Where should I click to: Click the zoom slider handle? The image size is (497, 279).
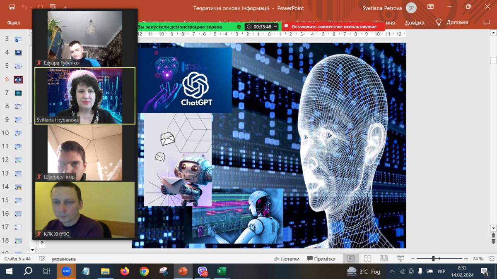pos(433,259)
